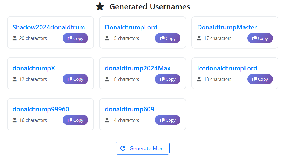Screen dimensions: 281x158
Task: Click the person icon beside donaldtrump2024Max
Action: [x=107, y=79]
